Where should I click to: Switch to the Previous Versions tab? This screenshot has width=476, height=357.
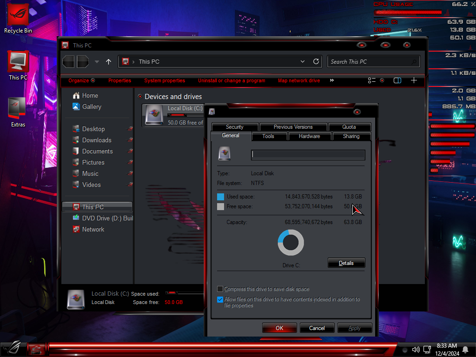pyautogui.click(x=293, y=127)
